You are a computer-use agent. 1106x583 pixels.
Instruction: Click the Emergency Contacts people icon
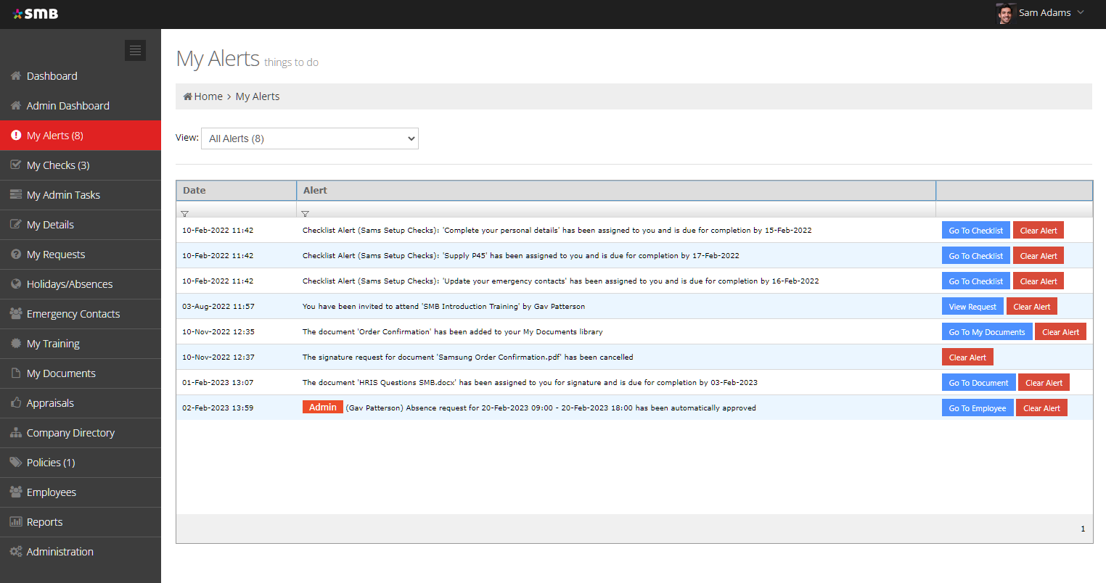16,314
